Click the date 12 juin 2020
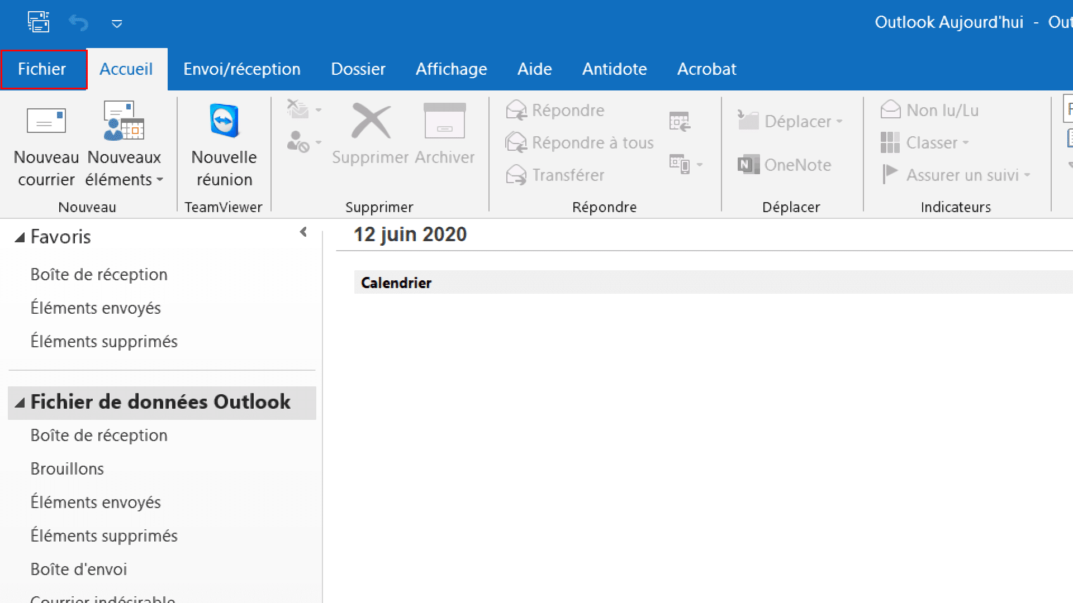 point(410,234)
